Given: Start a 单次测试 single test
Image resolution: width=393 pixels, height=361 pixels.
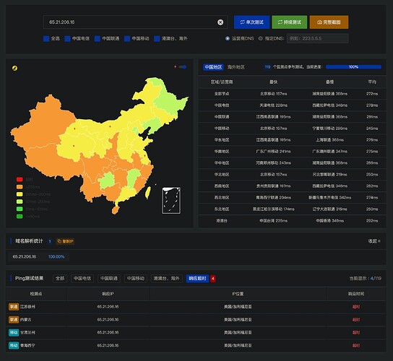Looking at the screenshot, I should tap(251, 22).
